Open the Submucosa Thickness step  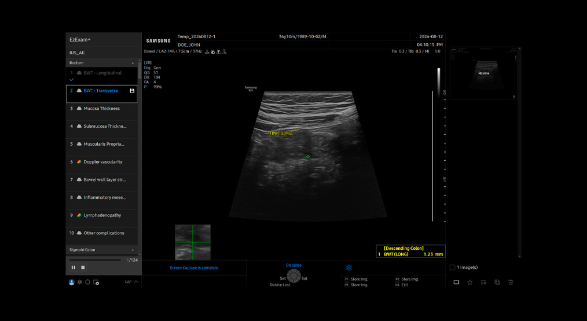[102, 129]
